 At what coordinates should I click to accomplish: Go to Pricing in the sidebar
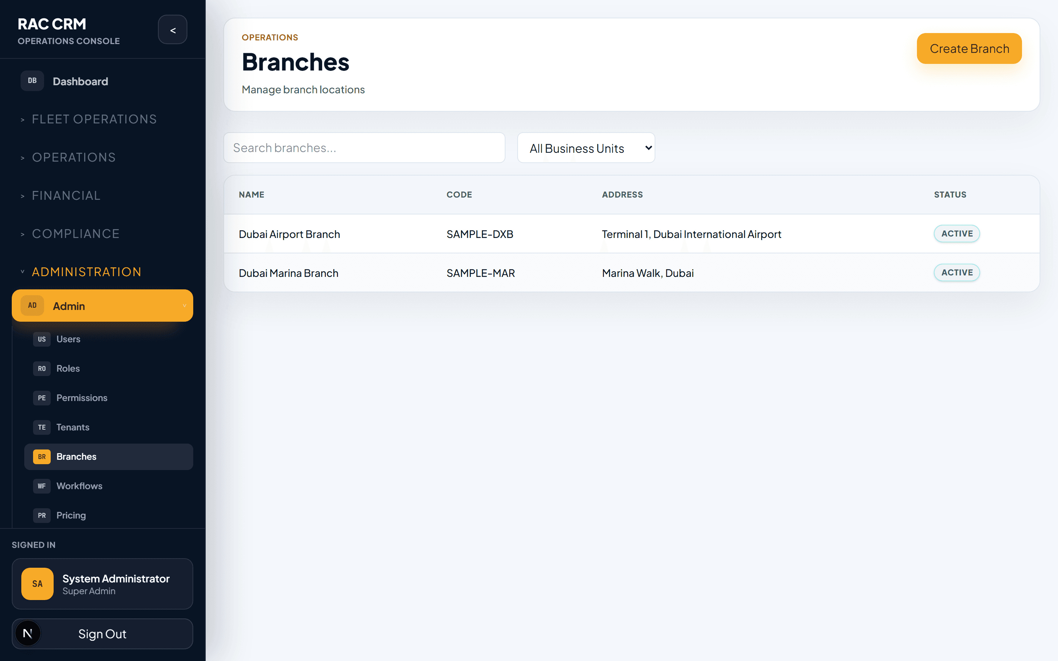click(x=108, y=516)
